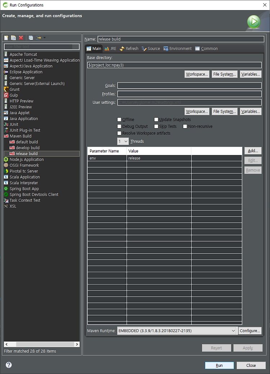Image resolution: width=270 pixels, height=374 pixels.
Task: Select Generic Server(External Launch) item
Action: pyautogui.click(x=37, y=83)
